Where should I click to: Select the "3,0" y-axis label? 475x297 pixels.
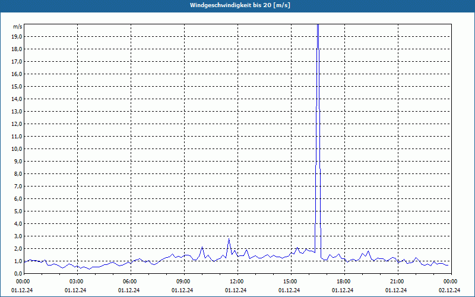(18, 236)
